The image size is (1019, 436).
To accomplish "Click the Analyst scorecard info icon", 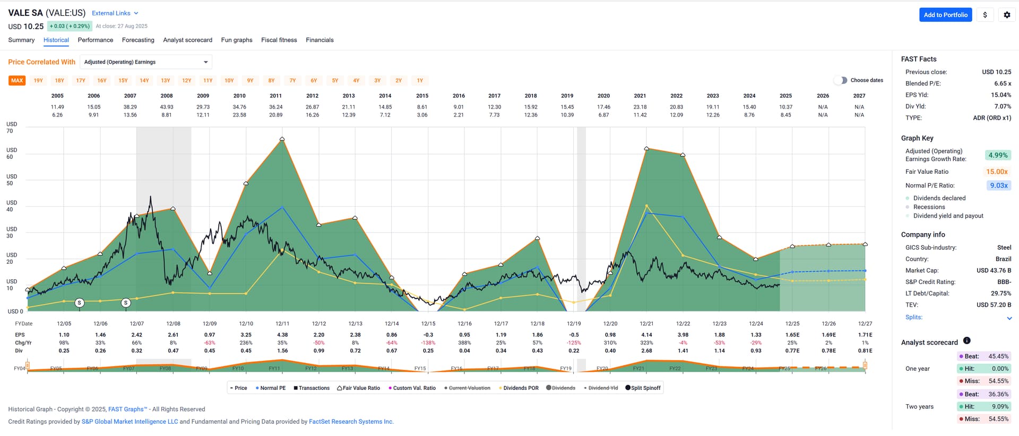I will tap(966, 341).
